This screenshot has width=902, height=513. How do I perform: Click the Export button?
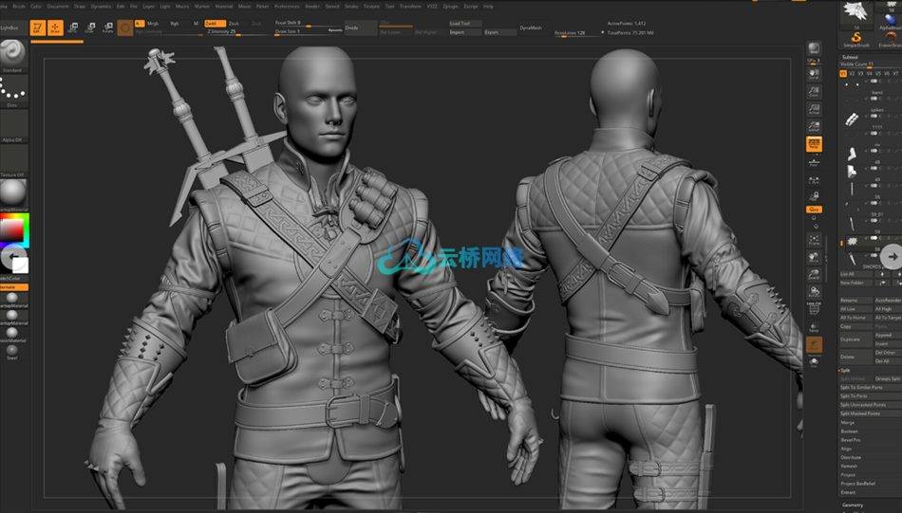tap(499, 32)
